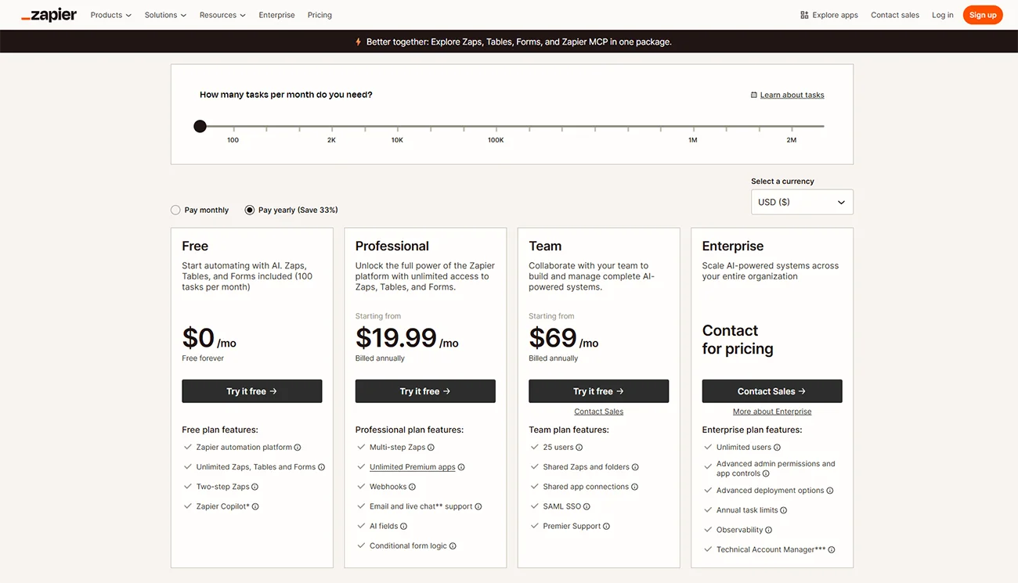The image size is (1018, 583).
Task: Open the Explore apps grid icon
Action: click(803, 14)
